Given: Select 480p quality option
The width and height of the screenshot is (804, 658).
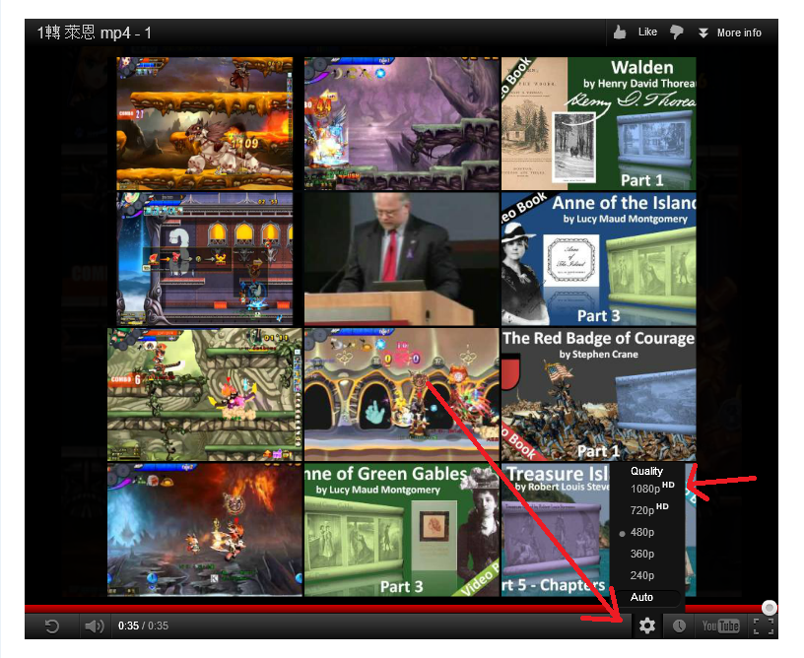Looking at the screenshot, I should [642, 532].
